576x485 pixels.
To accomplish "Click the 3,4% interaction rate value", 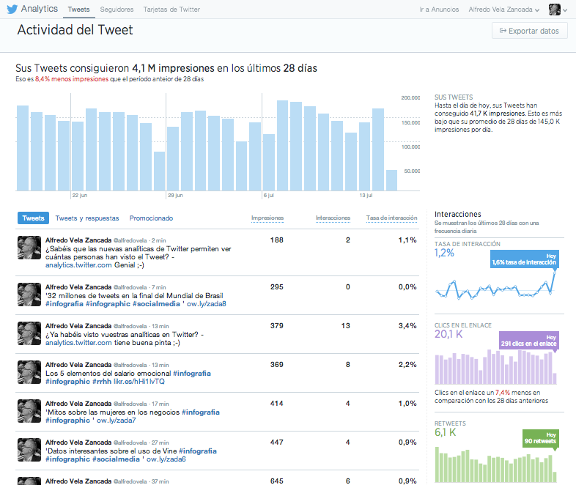I will 407,326.
